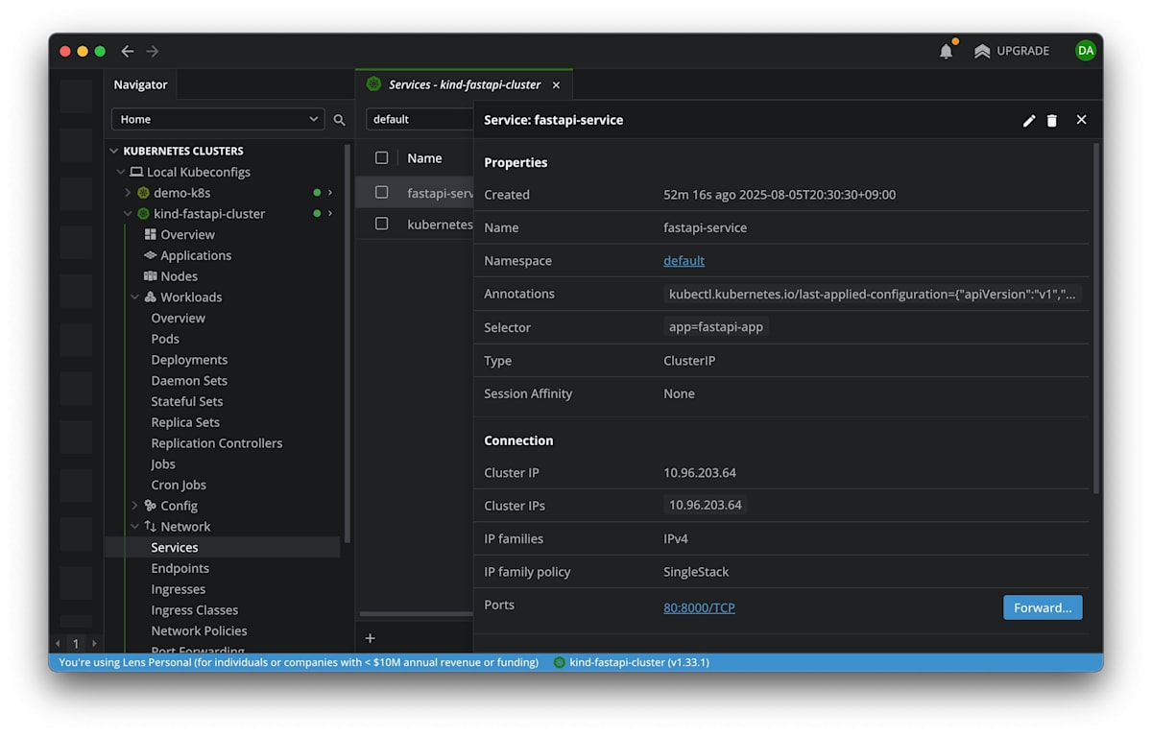1152x736 pixels.
Task: Open the arrow next to demo-k8s status
Action: tap(330, 193)
